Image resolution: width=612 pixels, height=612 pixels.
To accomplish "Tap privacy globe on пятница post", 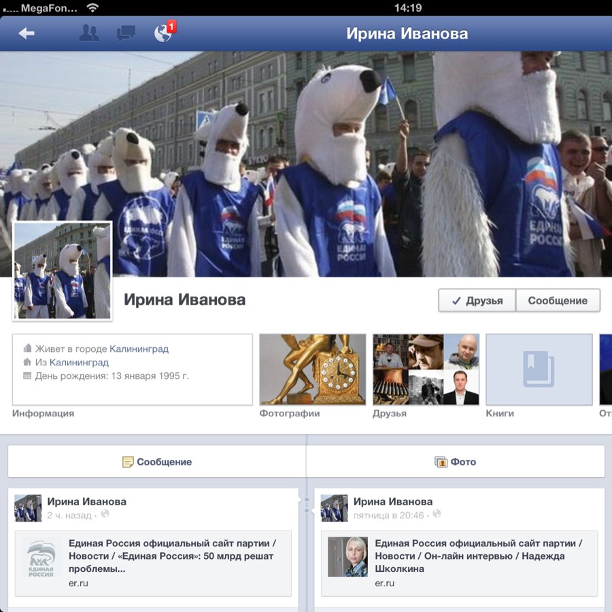I will point(437,515).
